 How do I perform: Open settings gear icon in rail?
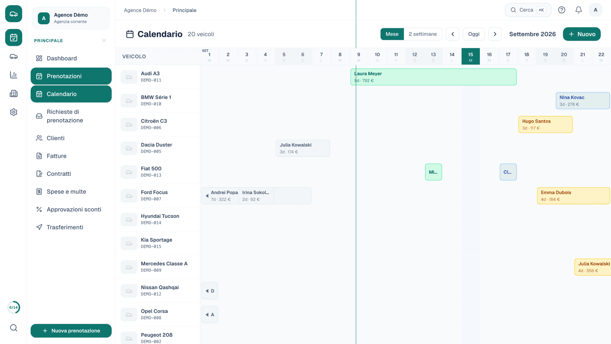click(14, 112)
